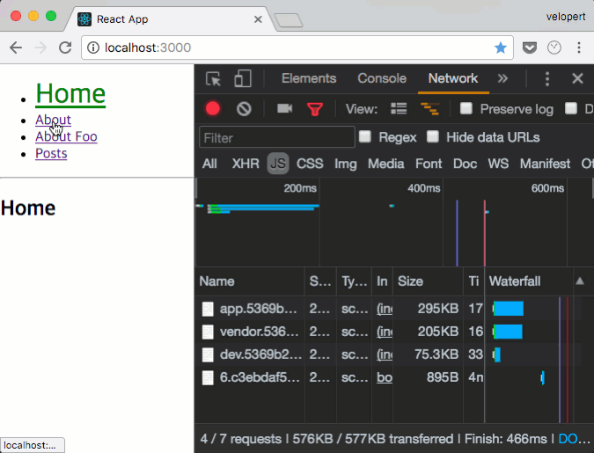Viewport: 594px width, 453px height.
Task: Click the About link
Action: click(53, 120)
